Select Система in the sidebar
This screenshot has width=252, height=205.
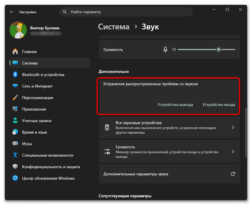(x=50, y=63)
